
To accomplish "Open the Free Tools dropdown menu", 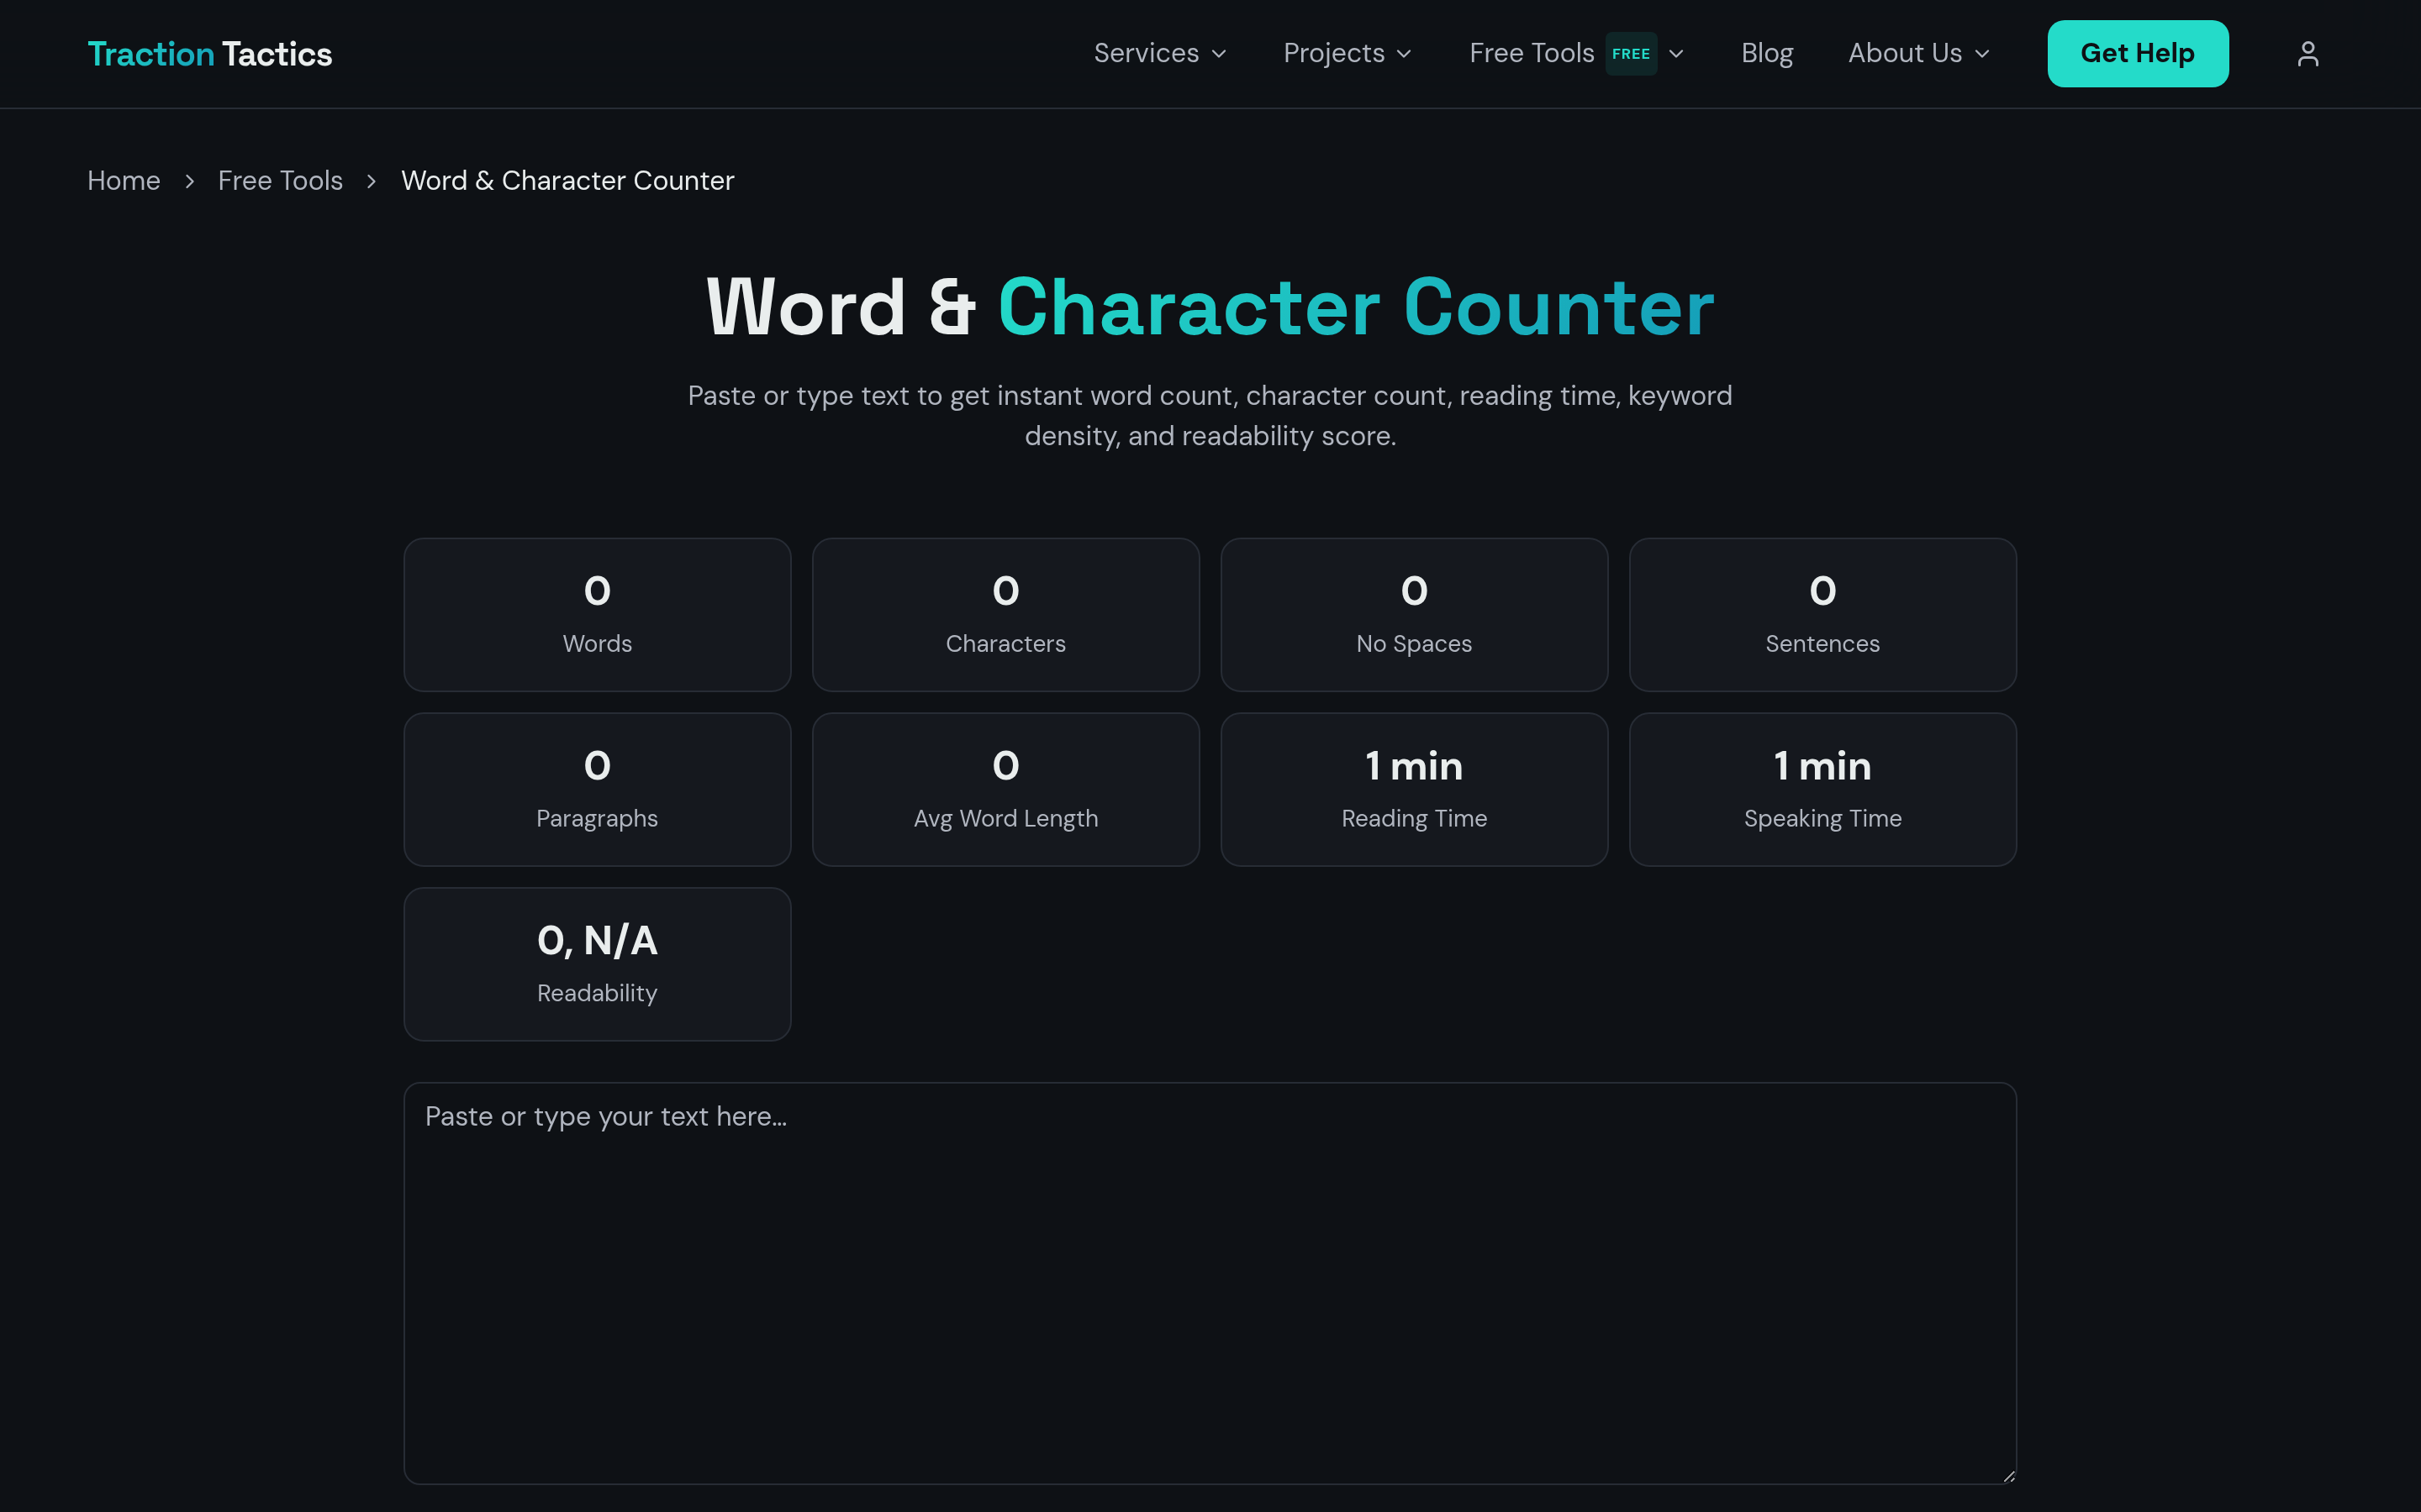I will (1577, 54).
